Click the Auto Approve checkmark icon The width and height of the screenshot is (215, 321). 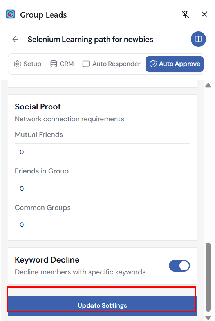coord(153,64)
